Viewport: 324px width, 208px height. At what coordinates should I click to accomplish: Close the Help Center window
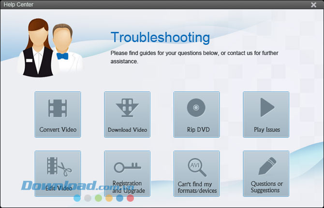313,5
